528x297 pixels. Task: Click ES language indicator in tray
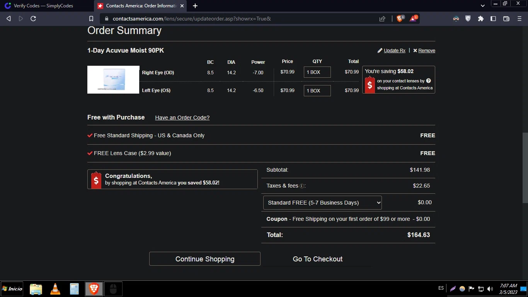tap(441, 288)
